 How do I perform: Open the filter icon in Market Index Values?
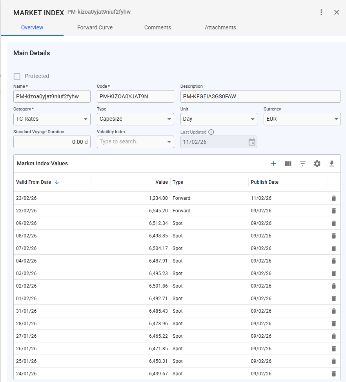click(x=302, y=164)
